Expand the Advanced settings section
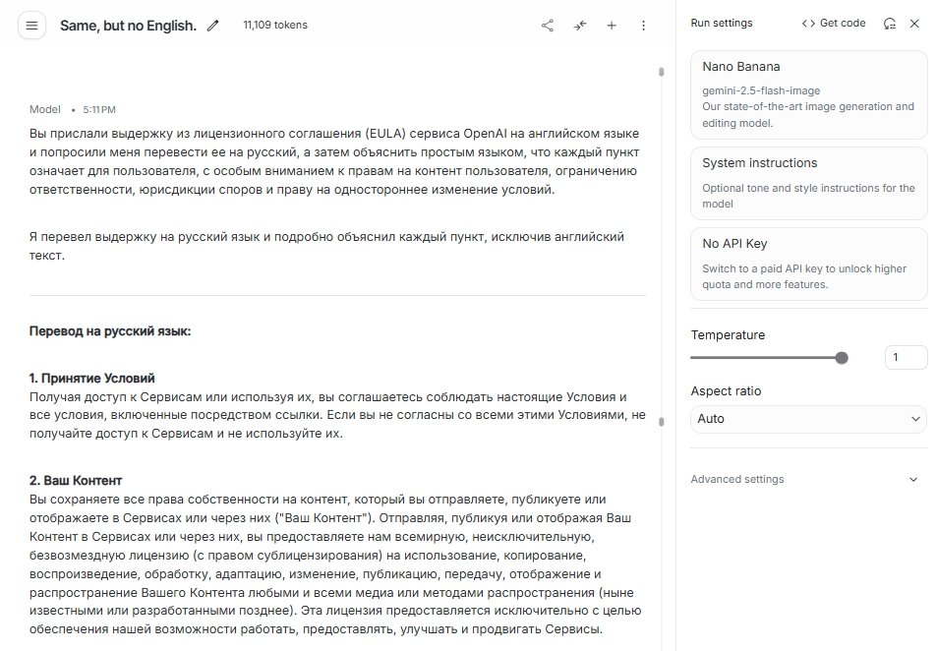Screen dimensions: 937x651 coord(806,480)
